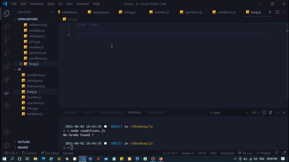Click errors and warnings status item
Screen dimensions: 289x162
click(x=11, y=153)
